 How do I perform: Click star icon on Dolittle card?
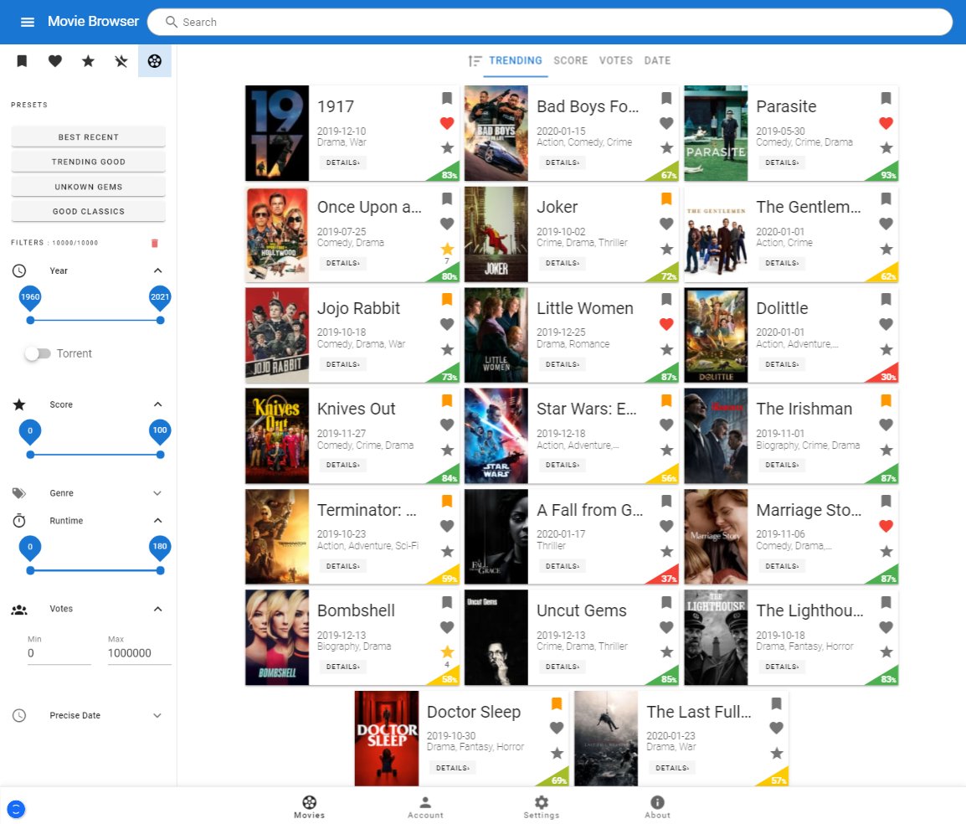pos(886,350)
